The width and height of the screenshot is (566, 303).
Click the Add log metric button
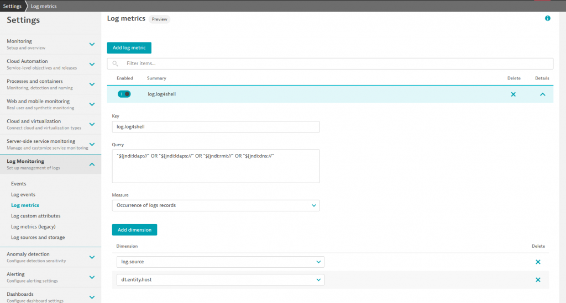[x=129, y=48]
